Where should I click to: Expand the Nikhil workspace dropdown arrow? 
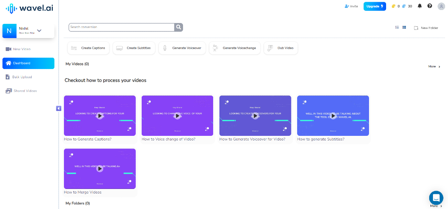(39, 31)
